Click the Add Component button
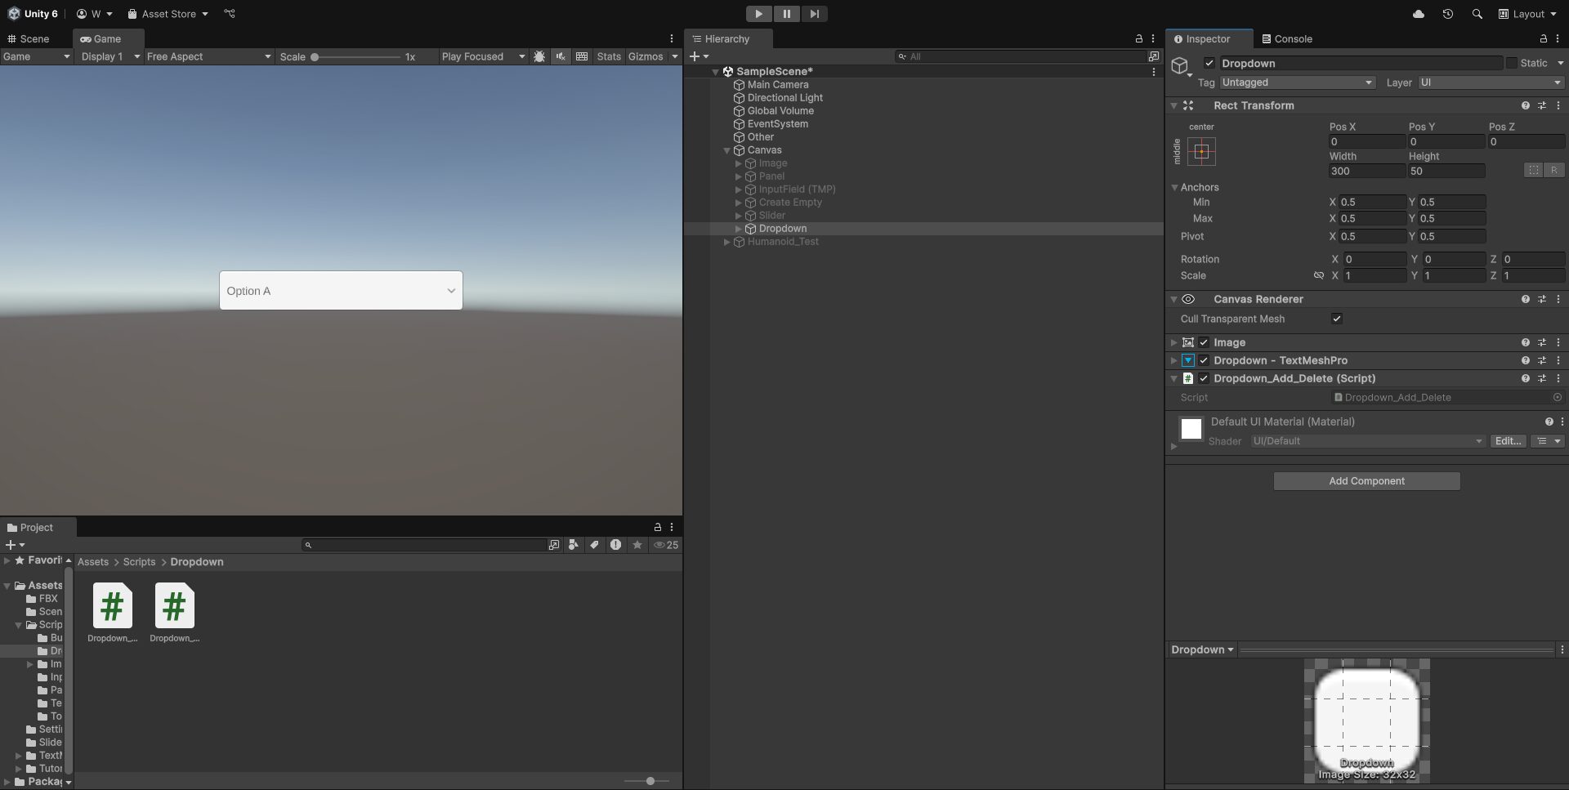The image size is (1569, 790). (1366, 480)
